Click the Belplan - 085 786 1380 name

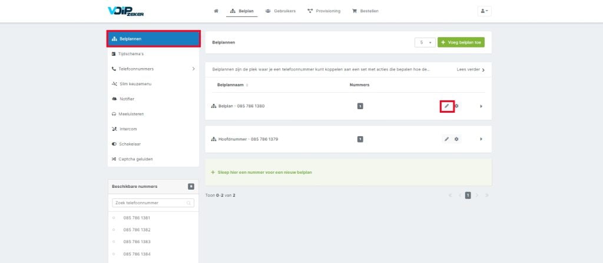click(x=241, y=106)
